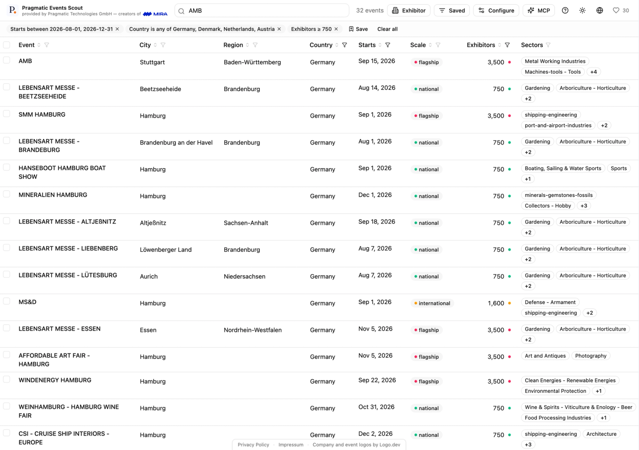The width and height of the screenshot is (639, 450).
Task: Sort by the Country column arrows
Action: 337,45
